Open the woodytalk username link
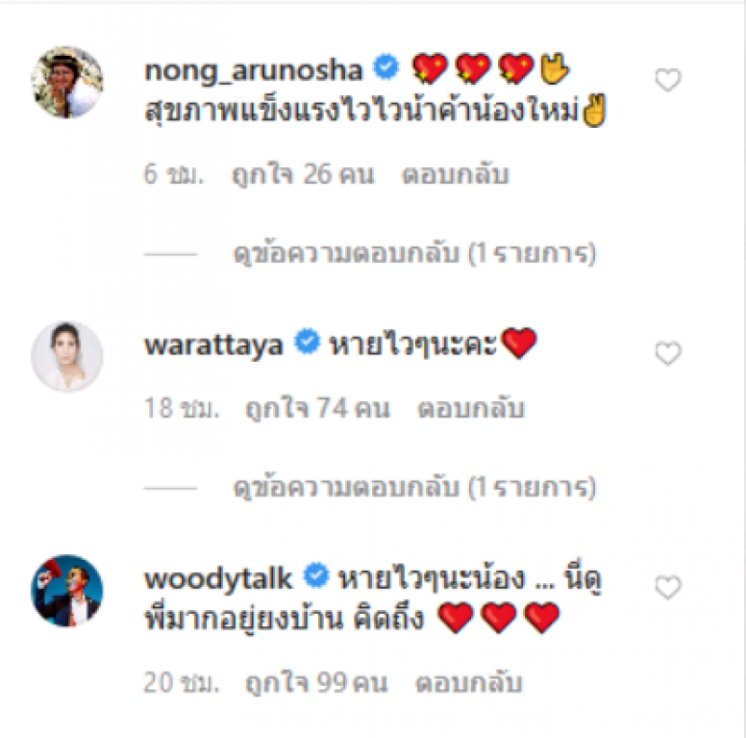The width and height of the screenshot is (746, 738). [x=218, y=578]
